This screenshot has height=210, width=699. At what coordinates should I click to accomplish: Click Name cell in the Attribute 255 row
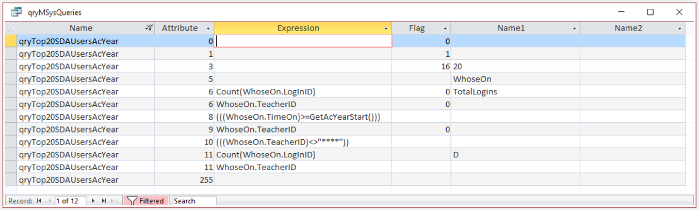click(x=86, y=180)
